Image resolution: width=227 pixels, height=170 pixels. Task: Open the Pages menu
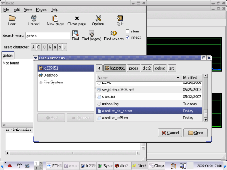coord(41,9)
